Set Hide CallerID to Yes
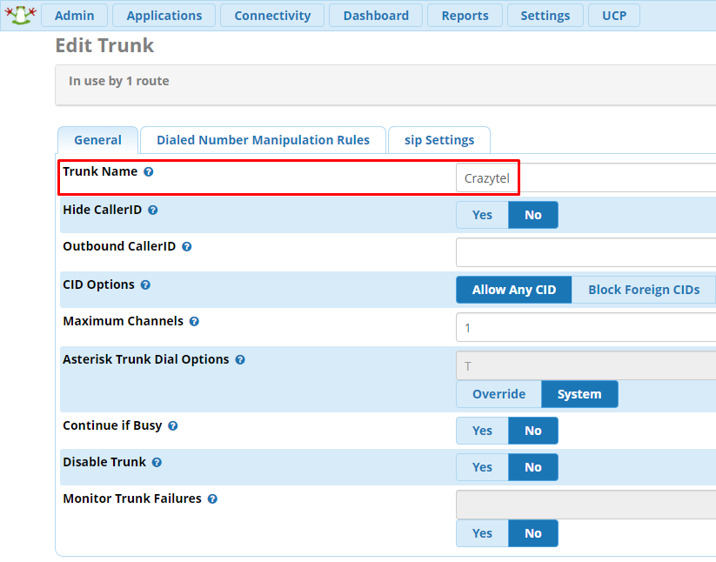 pyautogui.click(x=482, y=215)
